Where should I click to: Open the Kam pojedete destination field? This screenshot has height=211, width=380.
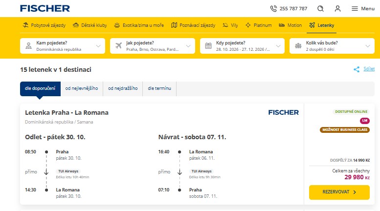[63, 46]
